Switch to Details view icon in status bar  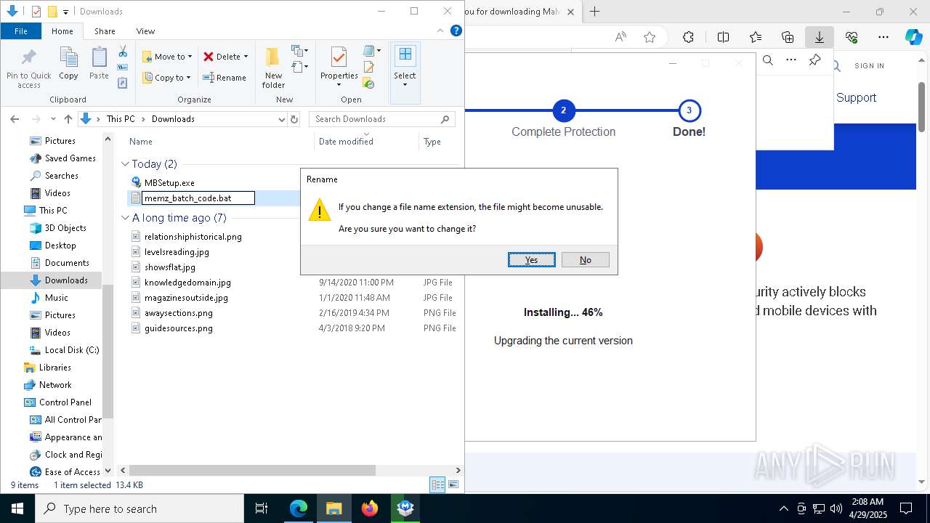(437, 485)
